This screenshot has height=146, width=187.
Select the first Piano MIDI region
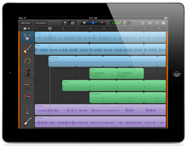(x=103, y=74)
